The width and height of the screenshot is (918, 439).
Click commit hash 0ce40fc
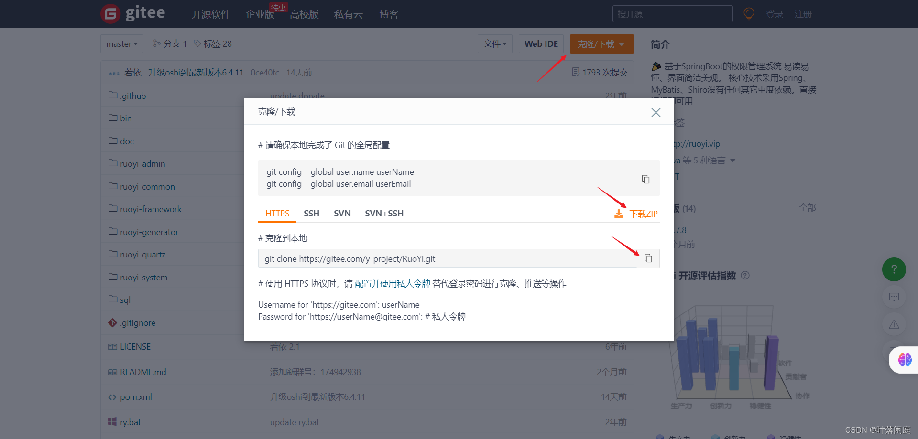(x=265, y=73)
